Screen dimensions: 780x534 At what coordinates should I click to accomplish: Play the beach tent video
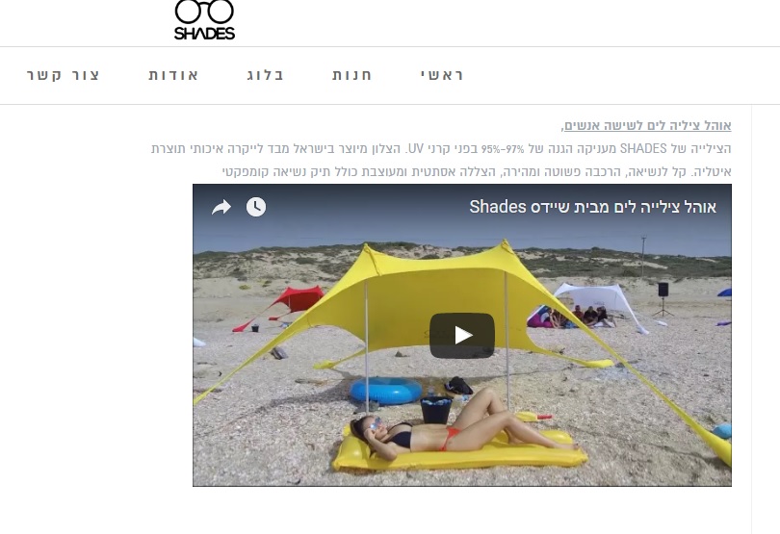coord(462,336)
